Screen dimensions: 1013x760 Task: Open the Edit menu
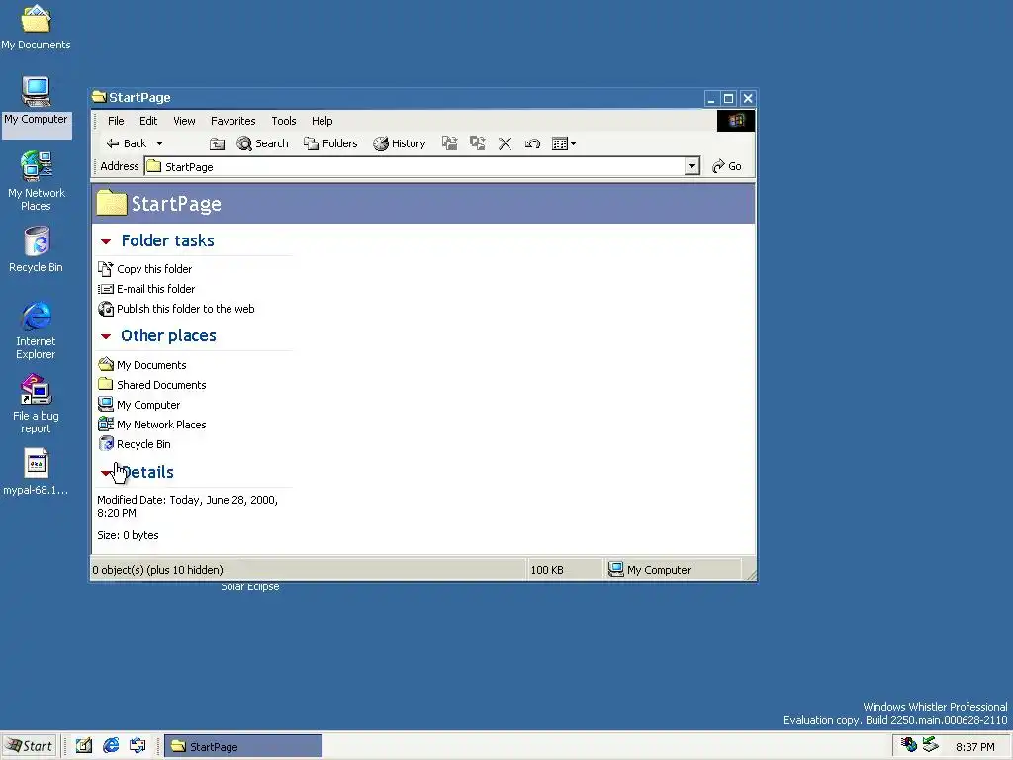pos(148,121)
